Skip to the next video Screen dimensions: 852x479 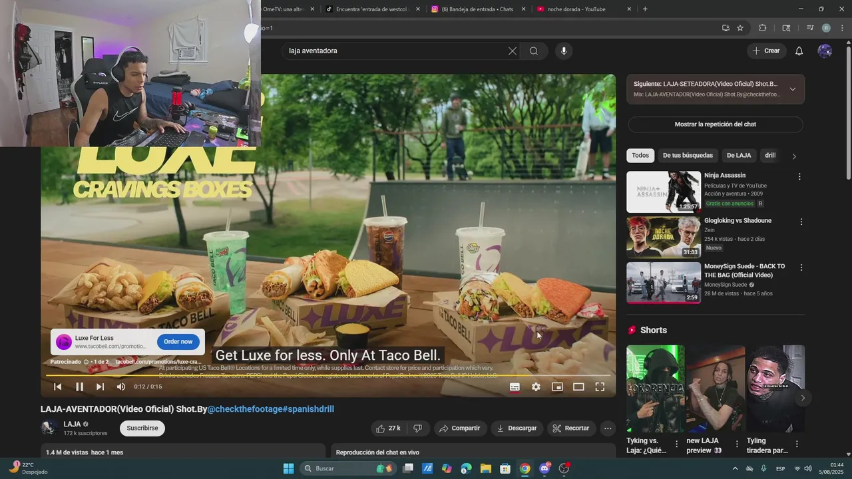click(x=100, y=387)
